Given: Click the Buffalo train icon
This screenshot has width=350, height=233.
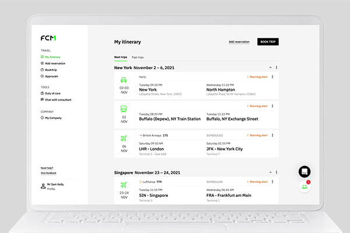Looking at the screenshot, I should (124, 109).
